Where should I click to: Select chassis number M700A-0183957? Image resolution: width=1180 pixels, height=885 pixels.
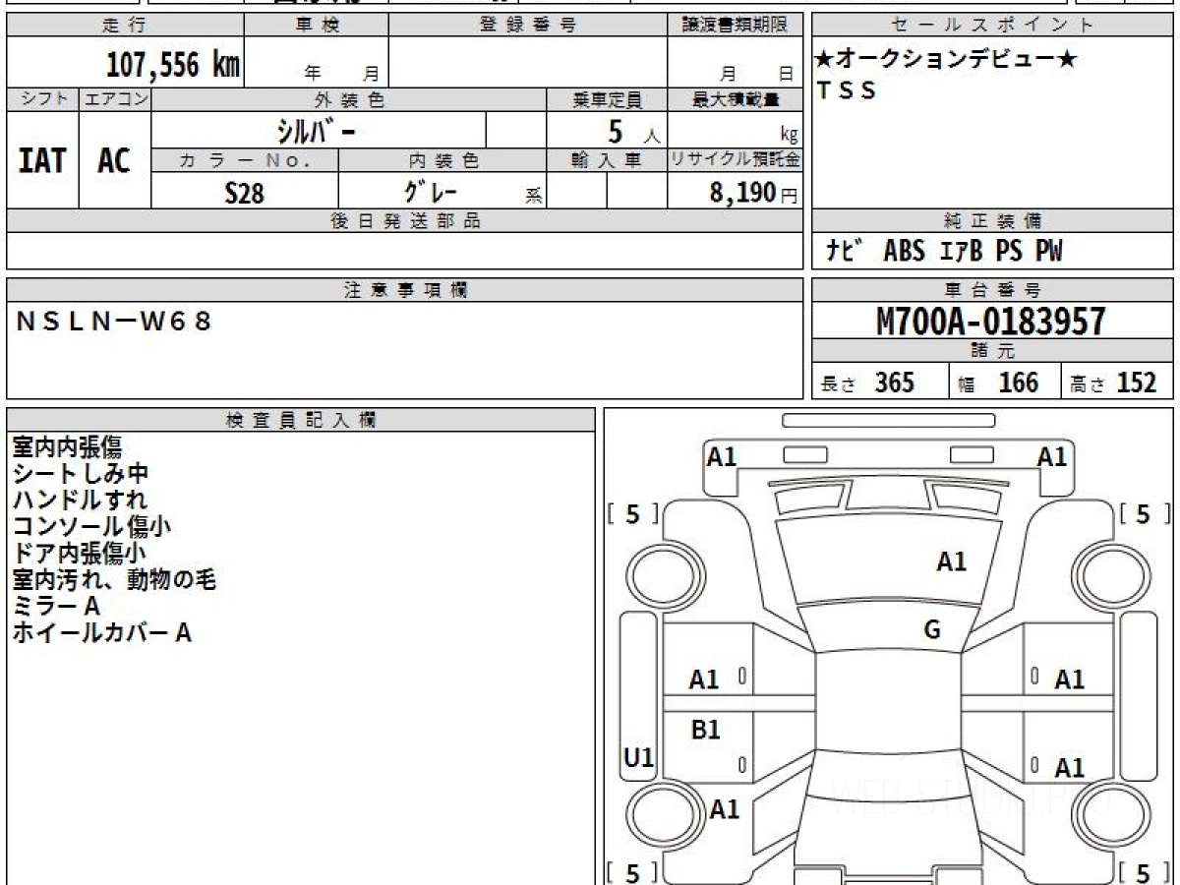tap(991, 321)
